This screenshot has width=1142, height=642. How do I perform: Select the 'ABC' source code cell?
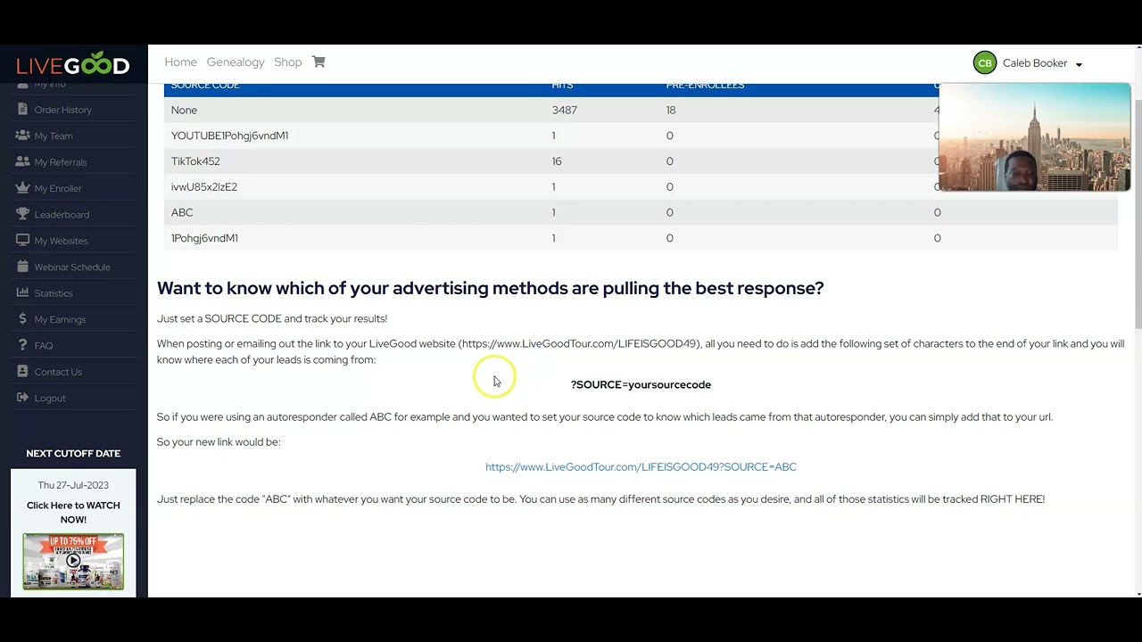182,212
